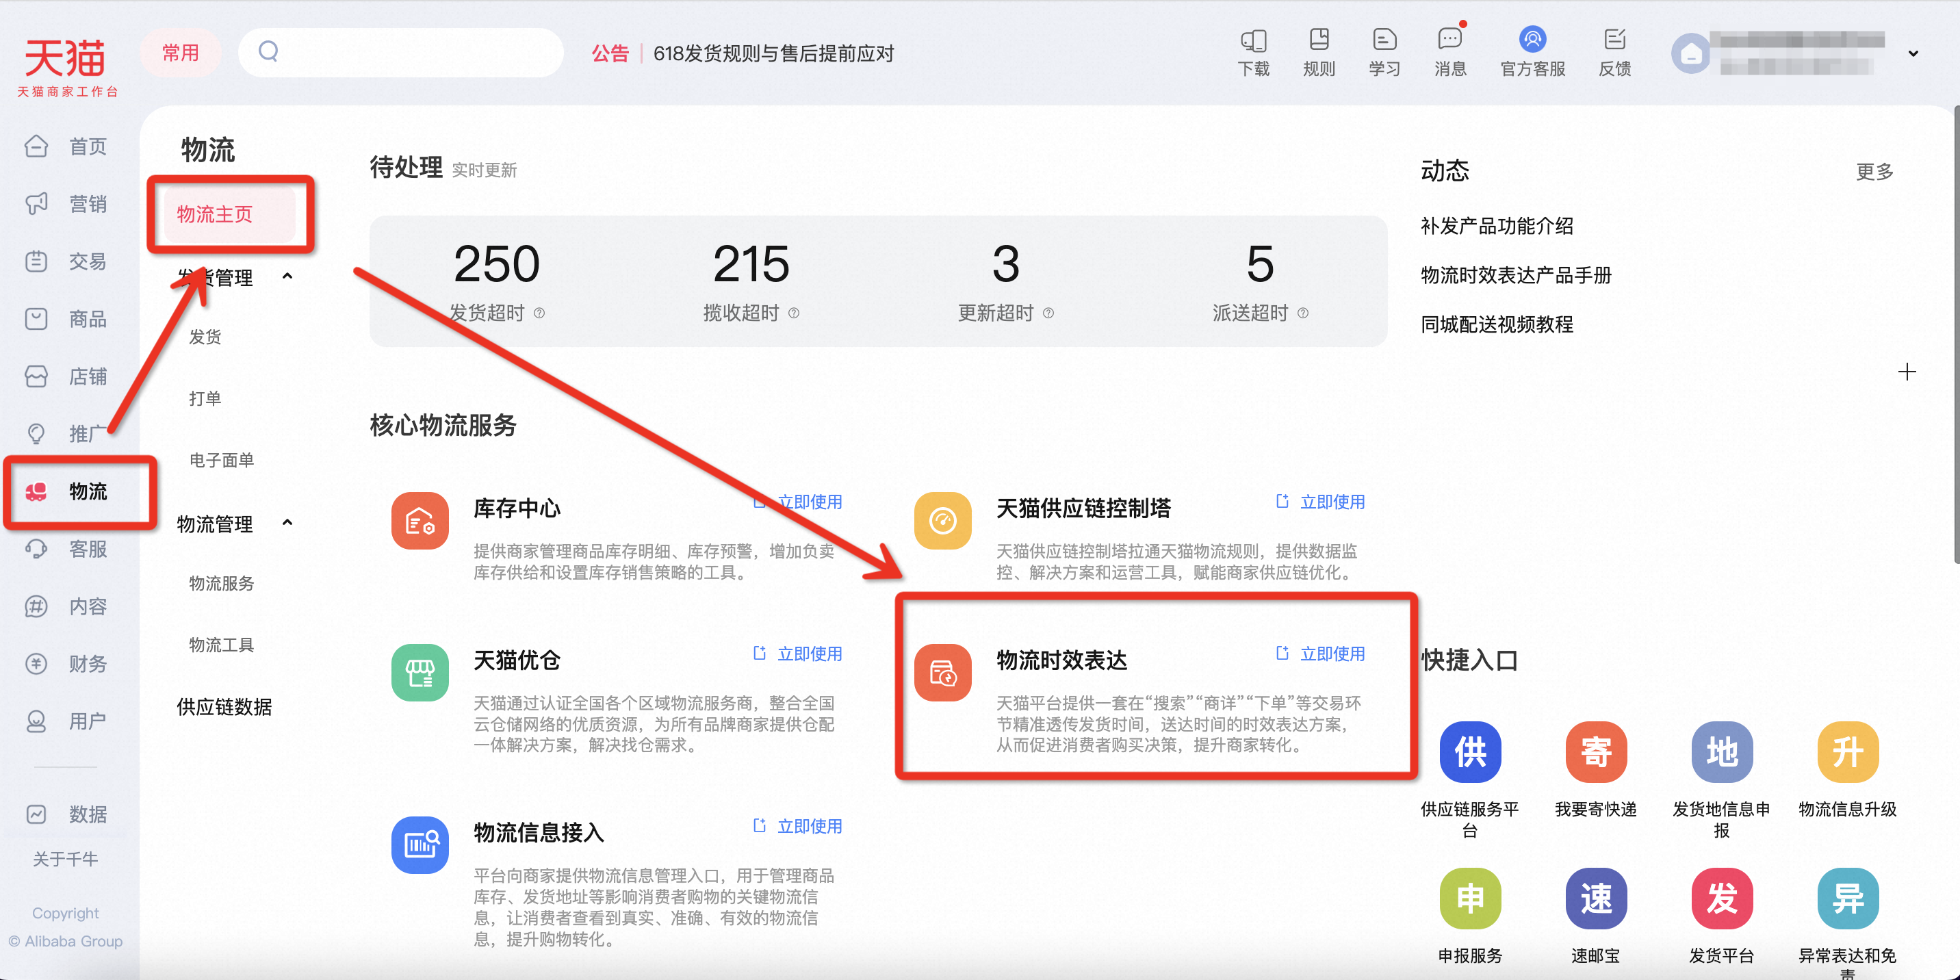Screen dimensions: 1960x980
Task: Click the plus button under 动态
Action: pyautogui.click(x=1906, y=372)
